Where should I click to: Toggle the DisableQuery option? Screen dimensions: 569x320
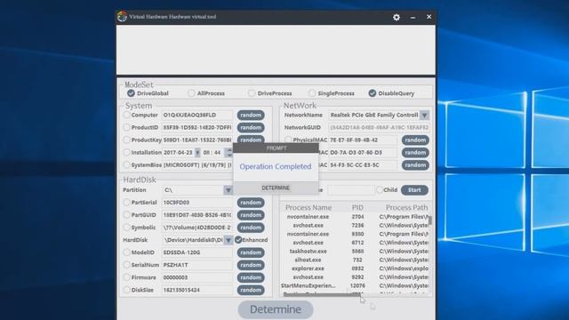coord(373,93)
